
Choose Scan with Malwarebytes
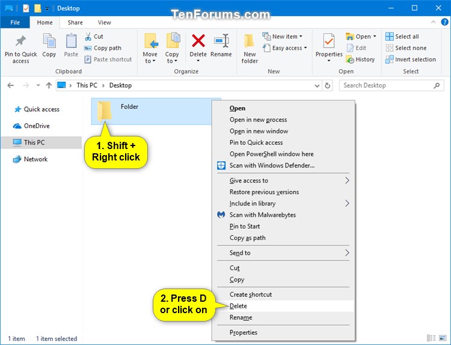pos(283,215)
